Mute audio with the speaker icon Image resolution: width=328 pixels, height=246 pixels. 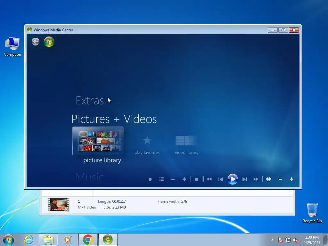[269, 179]
